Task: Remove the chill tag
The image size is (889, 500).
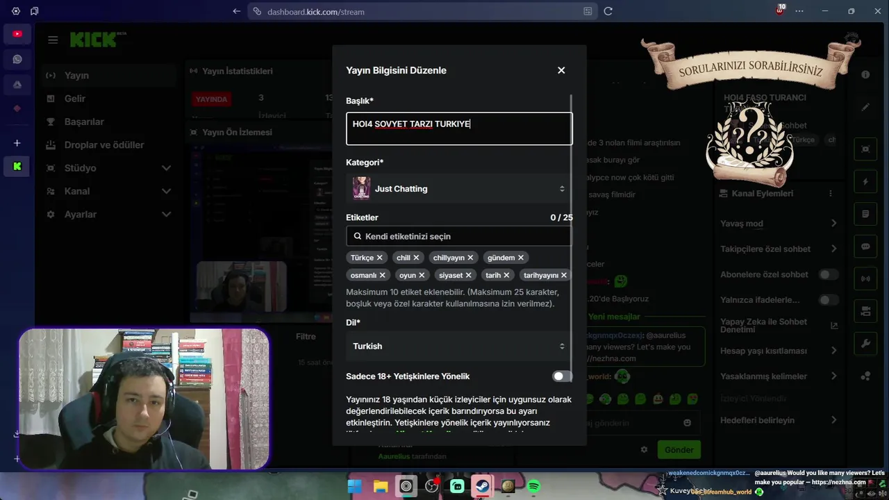Action: (416, 258)
